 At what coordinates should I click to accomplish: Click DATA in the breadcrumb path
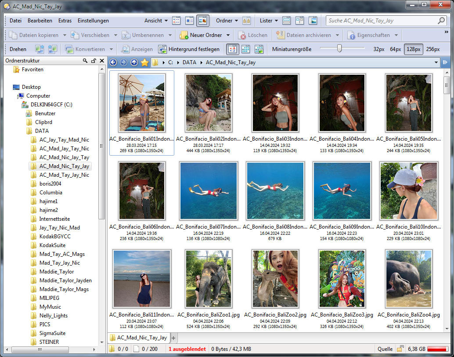[189, 62]
